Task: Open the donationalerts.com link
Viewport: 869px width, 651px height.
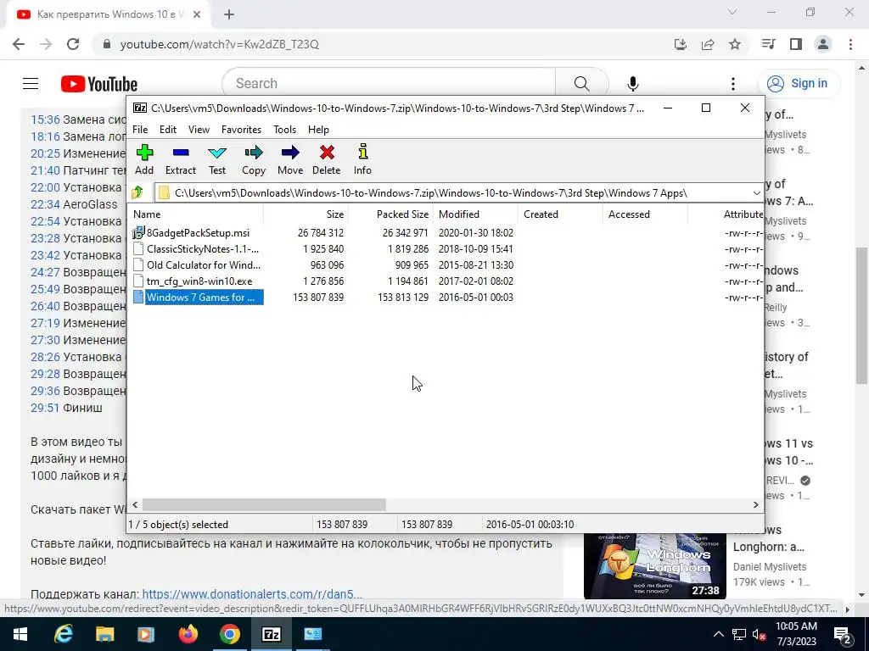Action: pos(251,594)
